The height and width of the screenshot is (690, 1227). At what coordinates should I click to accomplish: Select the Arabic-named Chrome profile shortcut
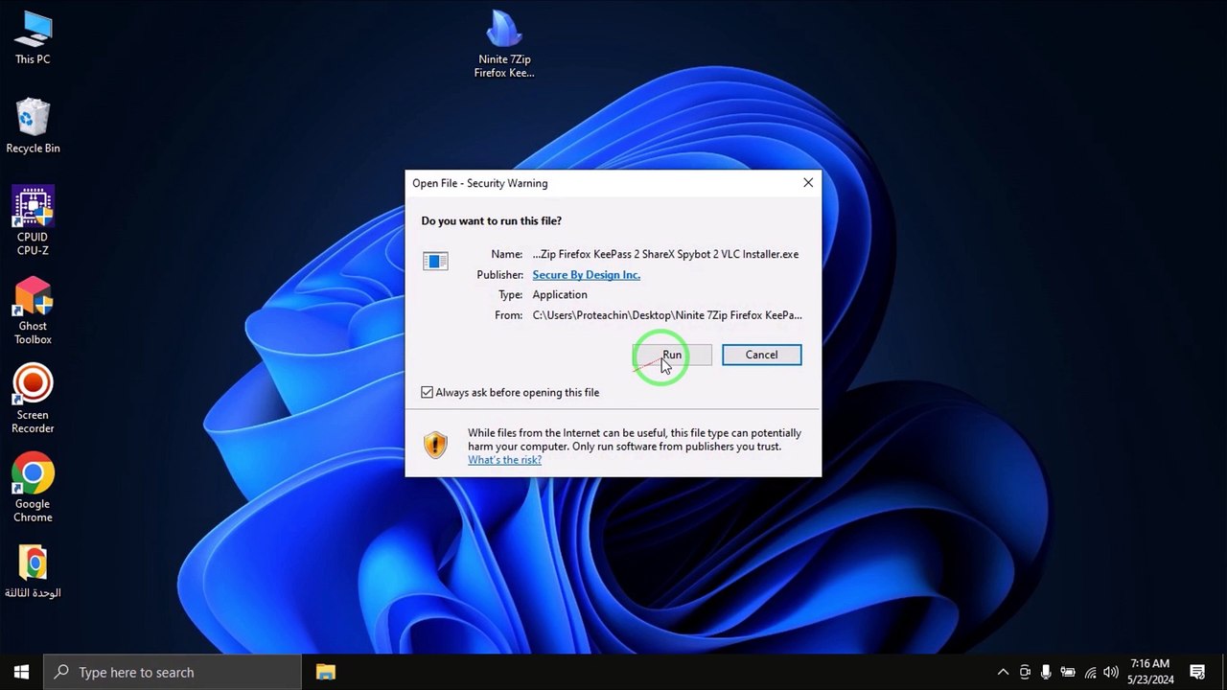click(33, 572)
